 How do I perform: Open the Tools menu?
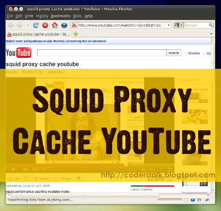77,16
